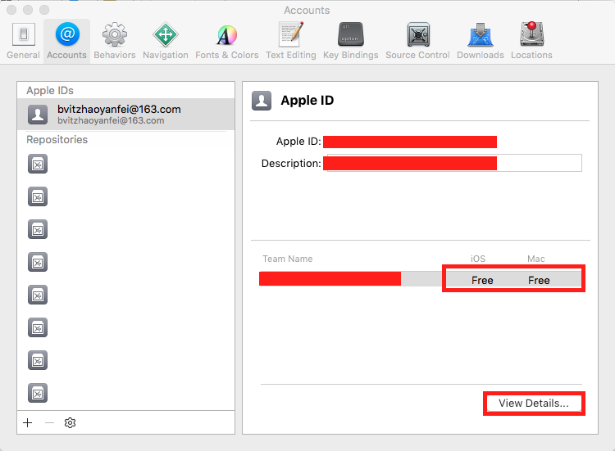Click the iOS column header

pyautogui.click(x=478, y=259)
